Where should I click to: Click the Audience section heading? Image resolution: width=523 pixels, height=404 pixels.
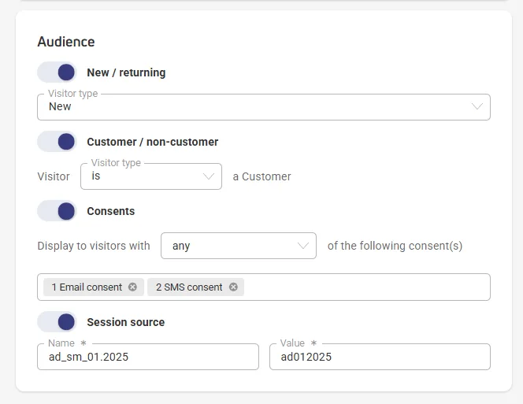click(x=66, y=42)
